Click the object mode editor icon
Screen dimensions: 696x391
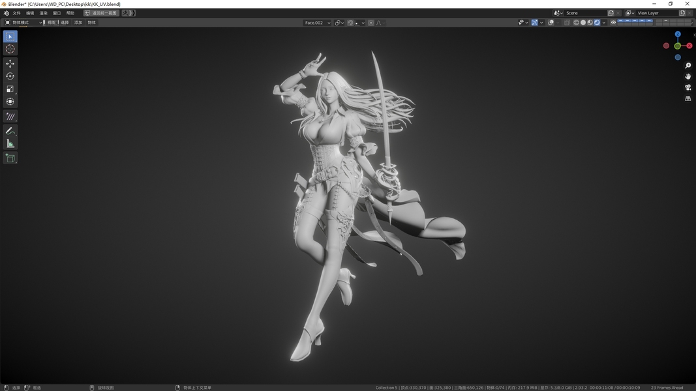[x=7, y=22]
